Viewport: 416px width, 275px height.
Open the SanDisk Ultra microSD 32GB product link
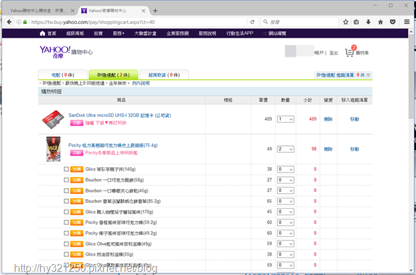(x=120, y=115)
